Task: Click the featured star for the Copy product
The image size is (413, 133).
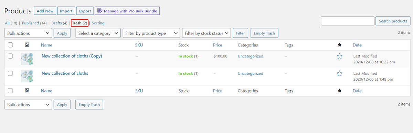Action: [x=339, y=56]
